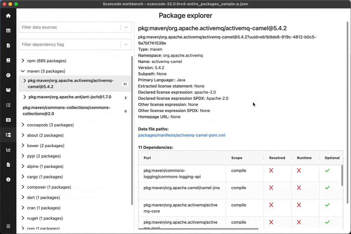Expand activemq-camel@5.4.2 package chevron
The height and width of the screenshot is (234, 351).
(x=25, y=81)
